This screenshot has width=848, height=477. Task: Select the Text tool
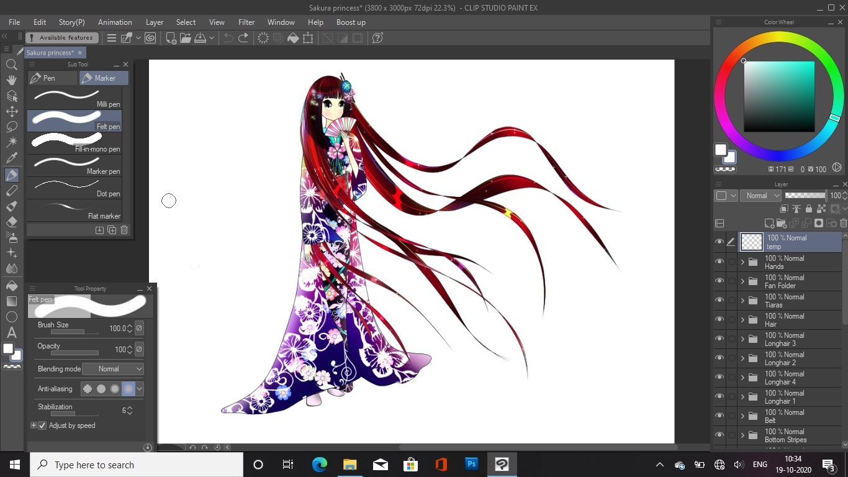(11, 332)
